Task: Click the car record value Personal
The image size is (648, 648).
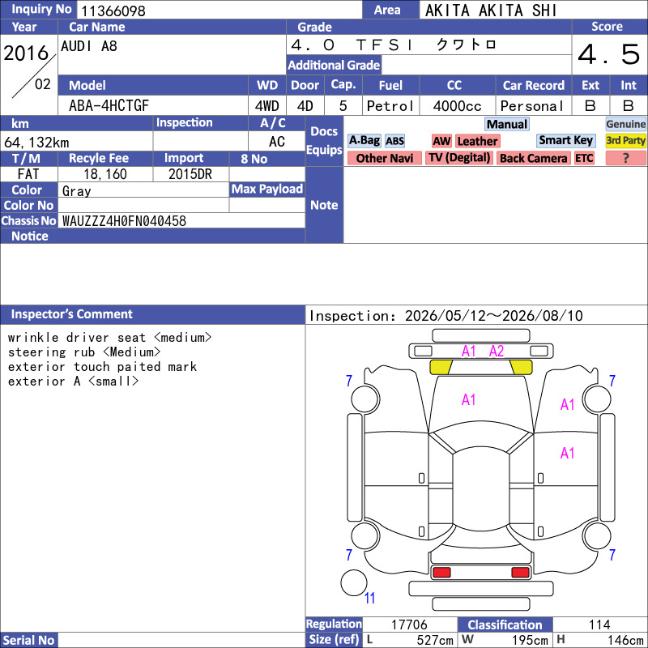Action: tap(531, 106)
